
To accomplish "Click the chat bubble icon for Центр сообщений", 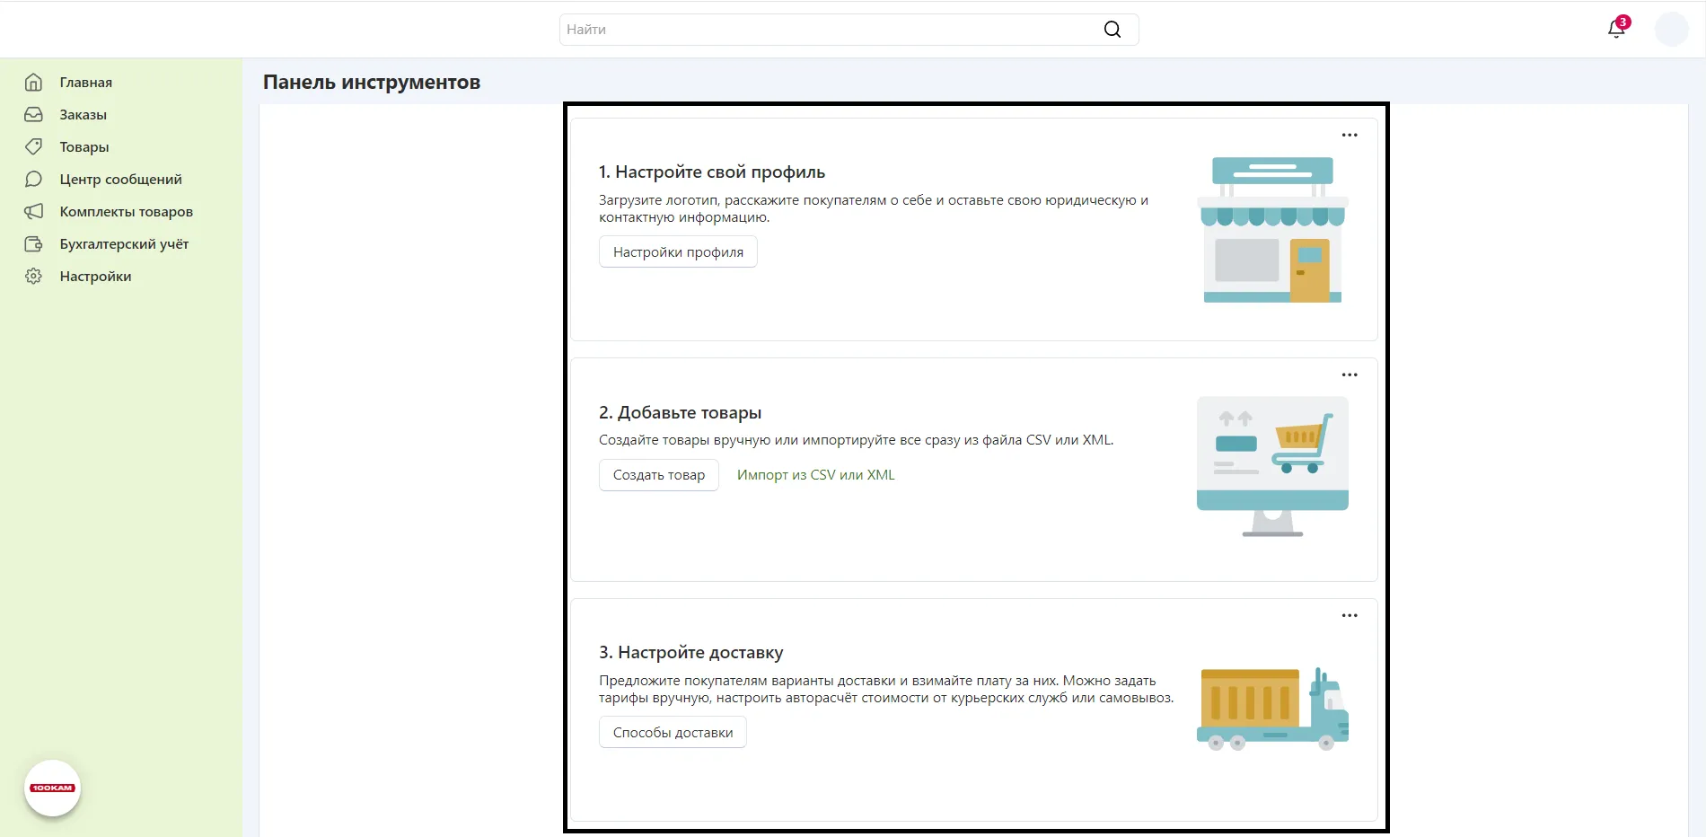I will 33,180.
